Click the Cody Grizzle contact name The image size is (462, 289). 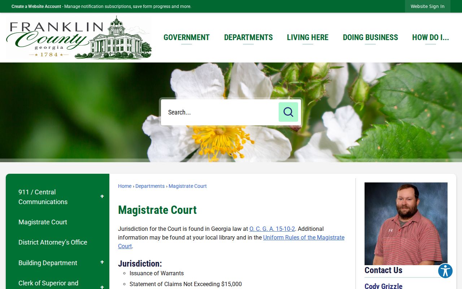[383, 286]
